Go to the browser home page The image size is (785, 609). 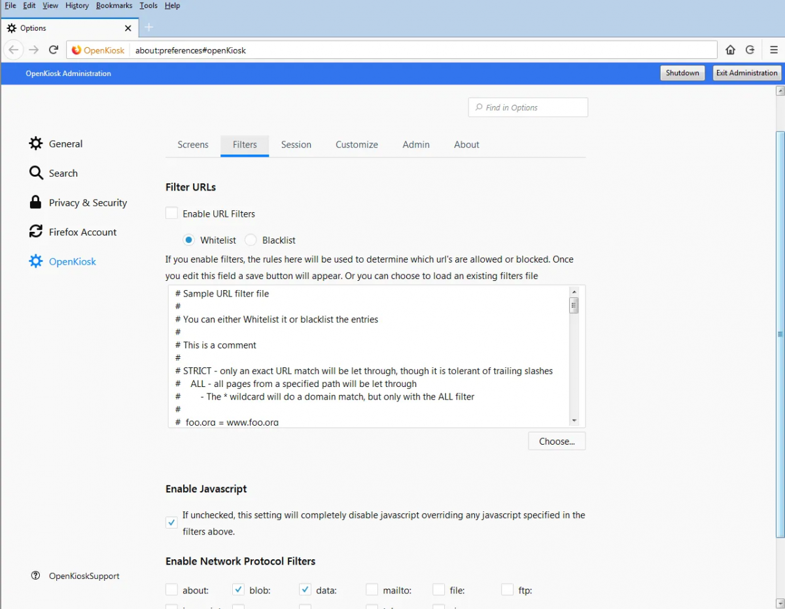point(730,50)
